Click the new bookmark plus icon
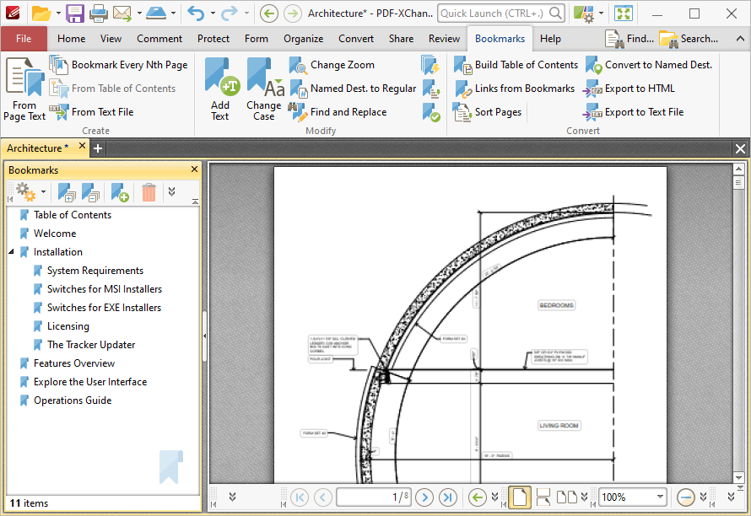Viewport: 751px width, 516px height. (119, 192)
